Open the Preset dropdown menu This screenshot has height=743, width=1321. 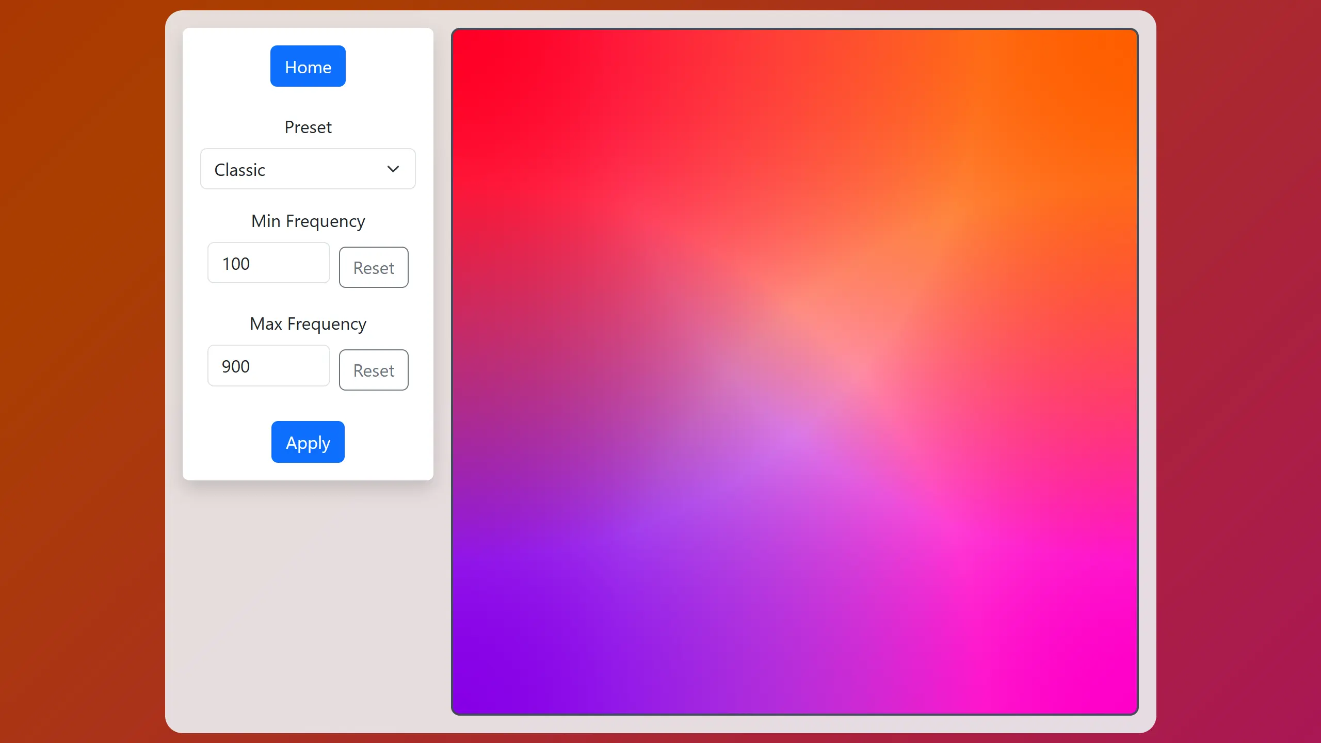308,169
